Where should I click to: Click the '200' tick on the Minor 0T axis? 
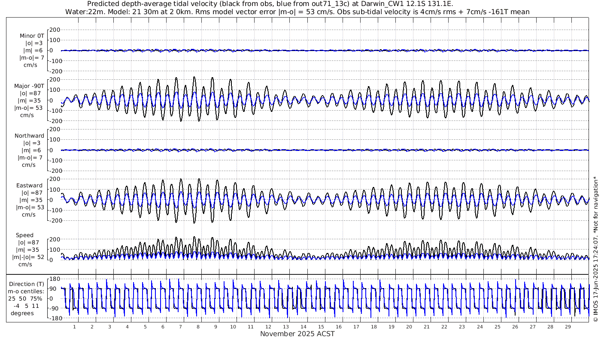click(x=55, y=30)
